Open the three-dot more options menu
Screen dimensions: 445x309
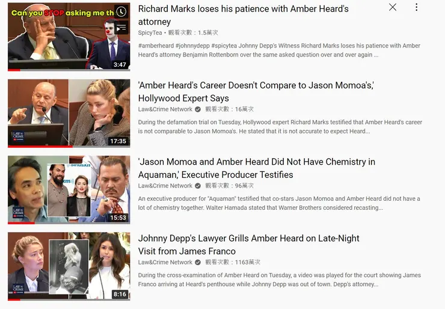416,7
